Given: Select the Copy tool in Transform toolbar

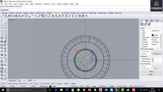Looking at the screenshot, I should 9,16.
